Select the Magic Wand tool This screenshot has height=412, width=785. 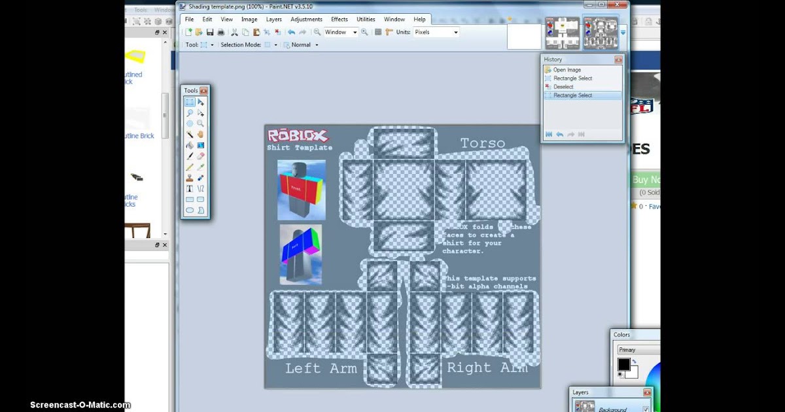point(190,134)
